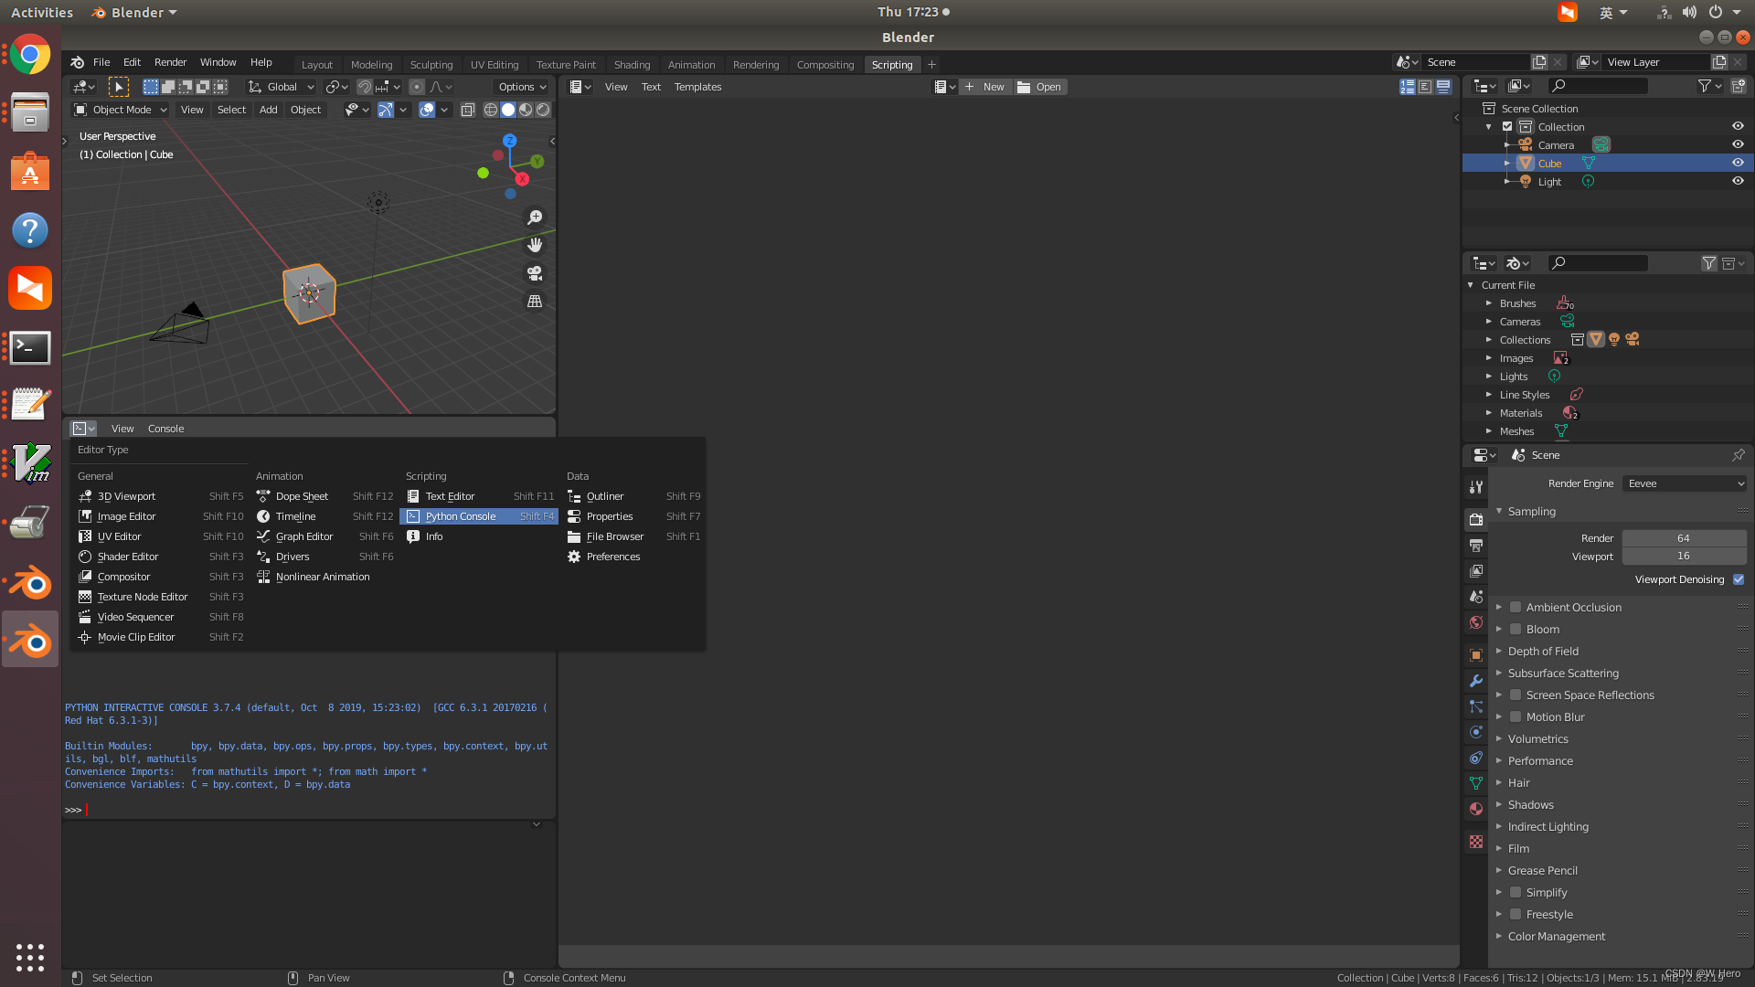Viewport: 1755px width, 987px height.
Task: Expand the Color Management panel
Action: point(1556,937)
